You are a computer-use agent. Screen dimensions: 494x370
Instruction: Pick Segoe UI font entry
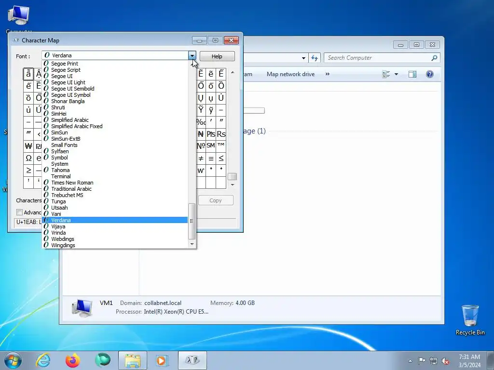pos(115,76)
